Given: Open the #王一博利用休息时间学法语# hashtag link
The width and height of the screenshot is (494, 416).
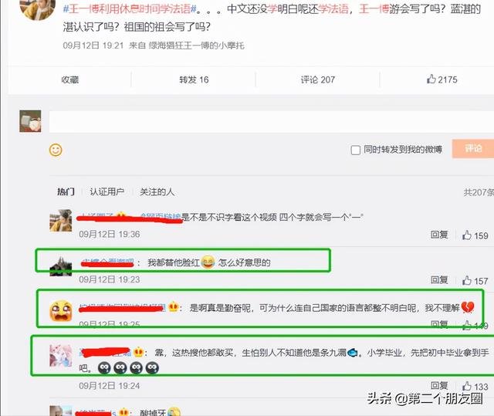Looking at the screenshot, I should (130, 8).
